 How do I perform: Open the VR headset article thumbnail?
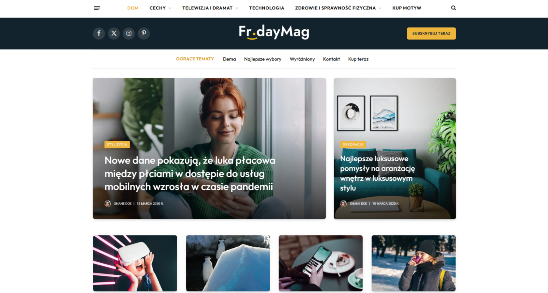135,263
